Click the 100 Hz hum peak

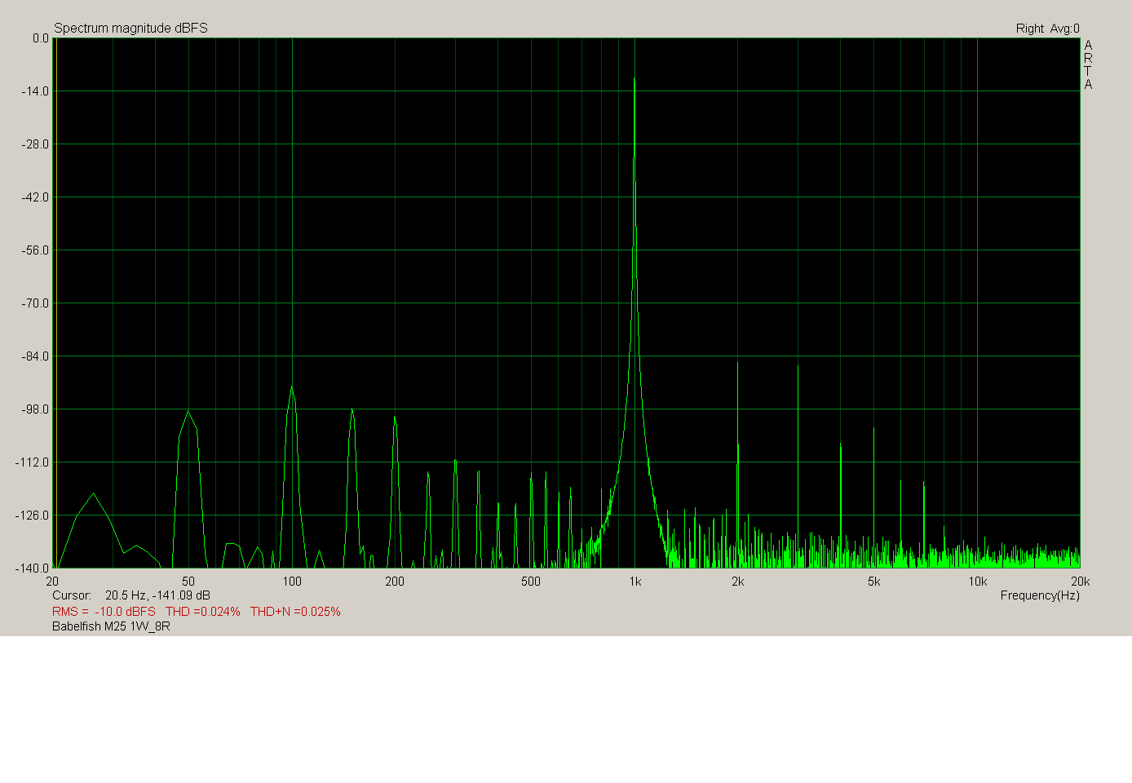click(291, 388)
